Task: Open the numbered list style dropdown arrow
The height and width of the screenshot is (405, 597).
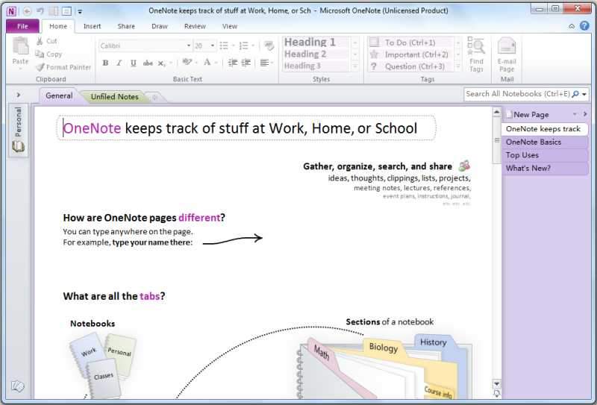Action: (253, 45)
